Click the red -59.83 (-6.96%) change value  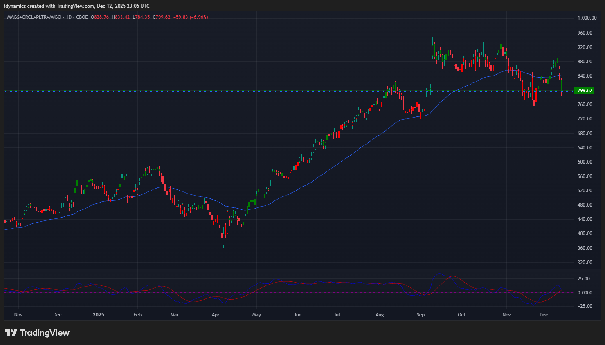[x=191, y=17]
